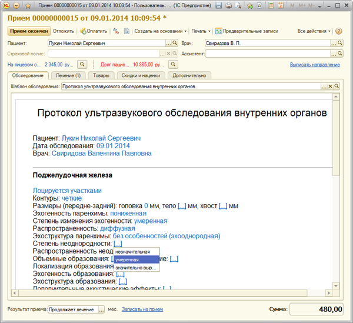The width and height of the screenshot is (353, 323).
Task: Click the protocol horizontal scrollbar right arrow
Action: [x=329, y=293]
